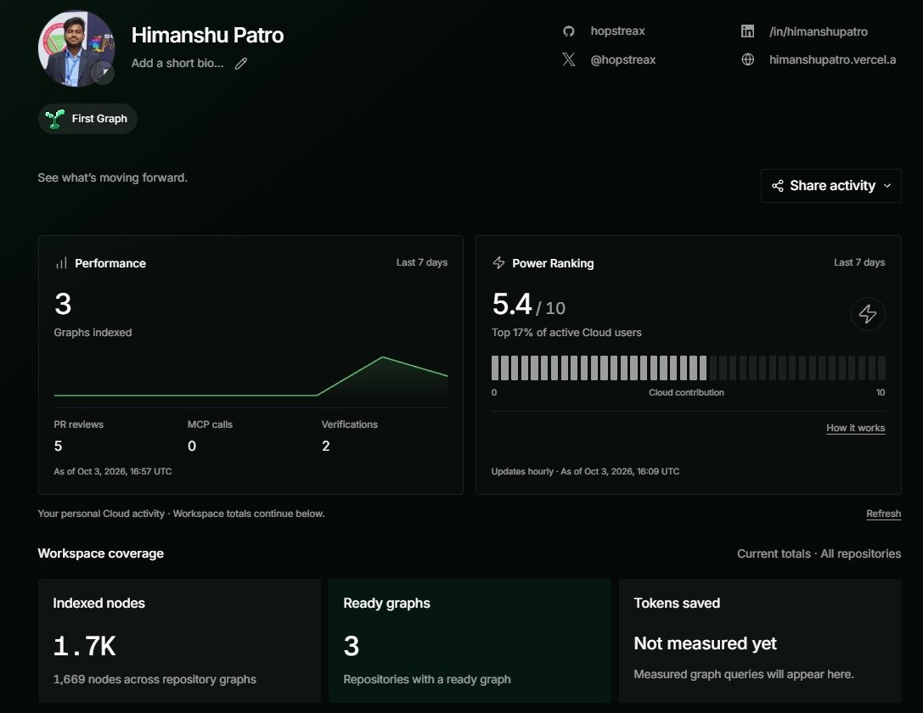923x713 pixels.
Task: Click the 1.7K Indexed nodes value
Action: pos(85,646)
